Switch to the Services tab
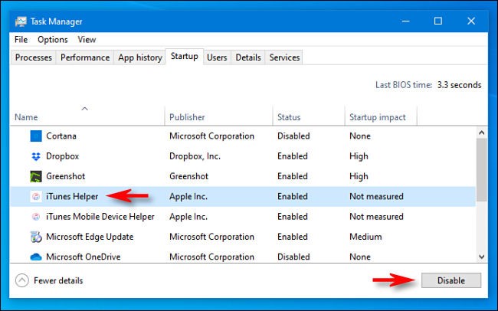The image size is (498, 311). click(x=284, y=57)
